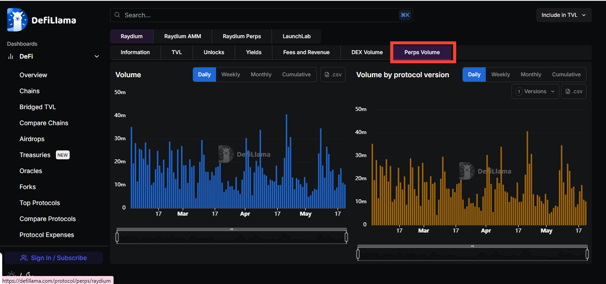The width and height of the screenshot is (606, 284).
Task: Focus the Search input field
Action: coord(261,15)
